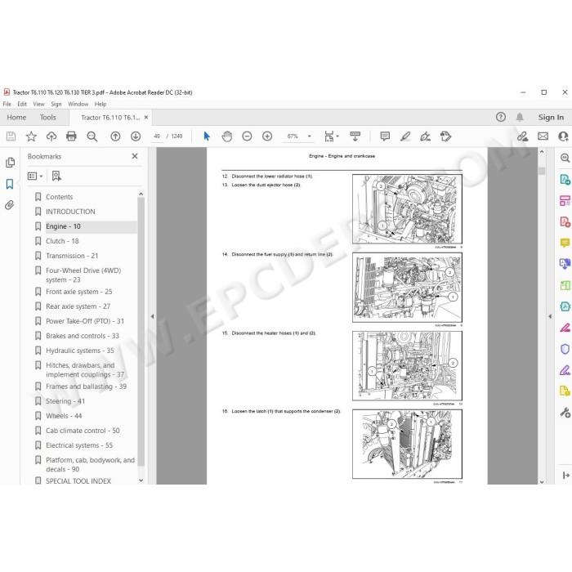This screenshot has height=572, width=572.
Task: Open the Export PDF tool in right pane
Action: point(565,180)
